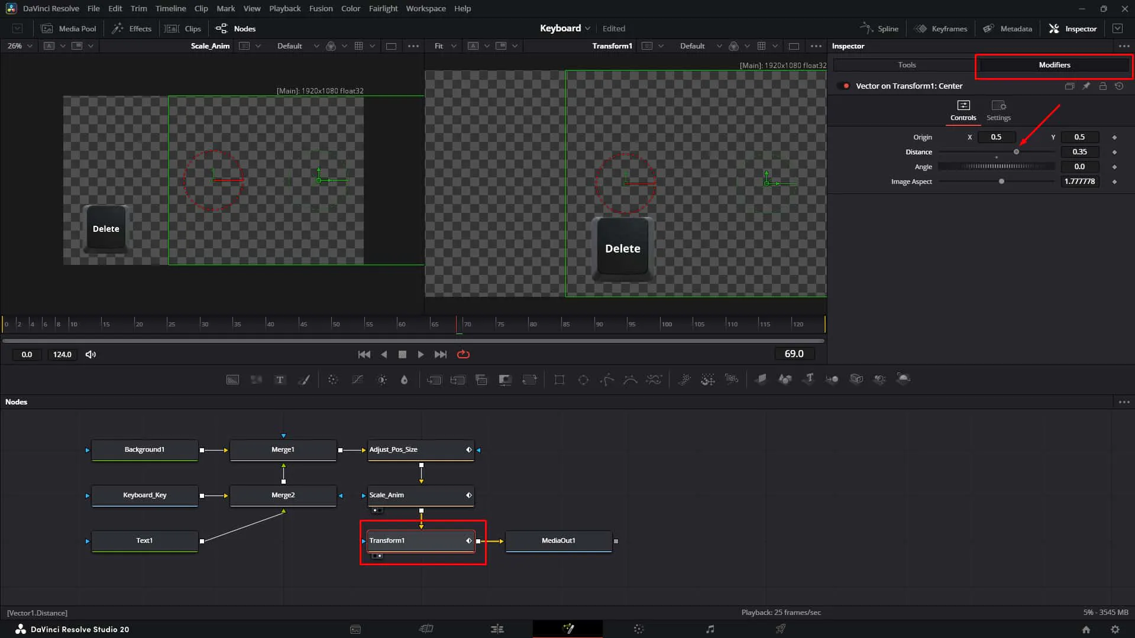Pin the Vector modifier in Inspector
Screen dimensions: 1135x638
1087,86
